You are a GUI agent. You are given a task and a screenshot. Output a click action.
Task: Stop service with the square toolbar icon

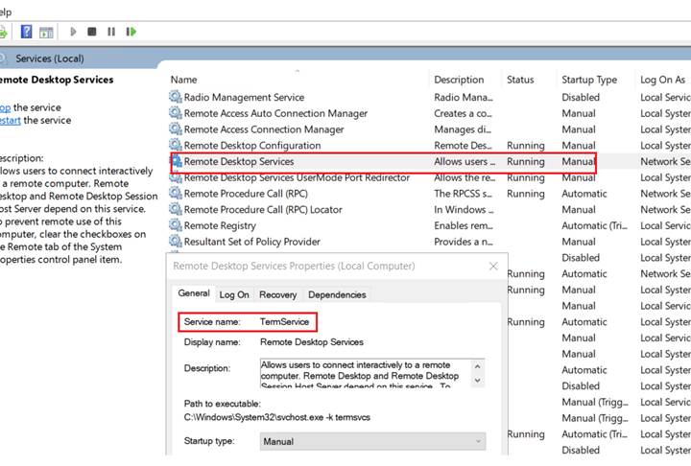click(x=92, y=32)
